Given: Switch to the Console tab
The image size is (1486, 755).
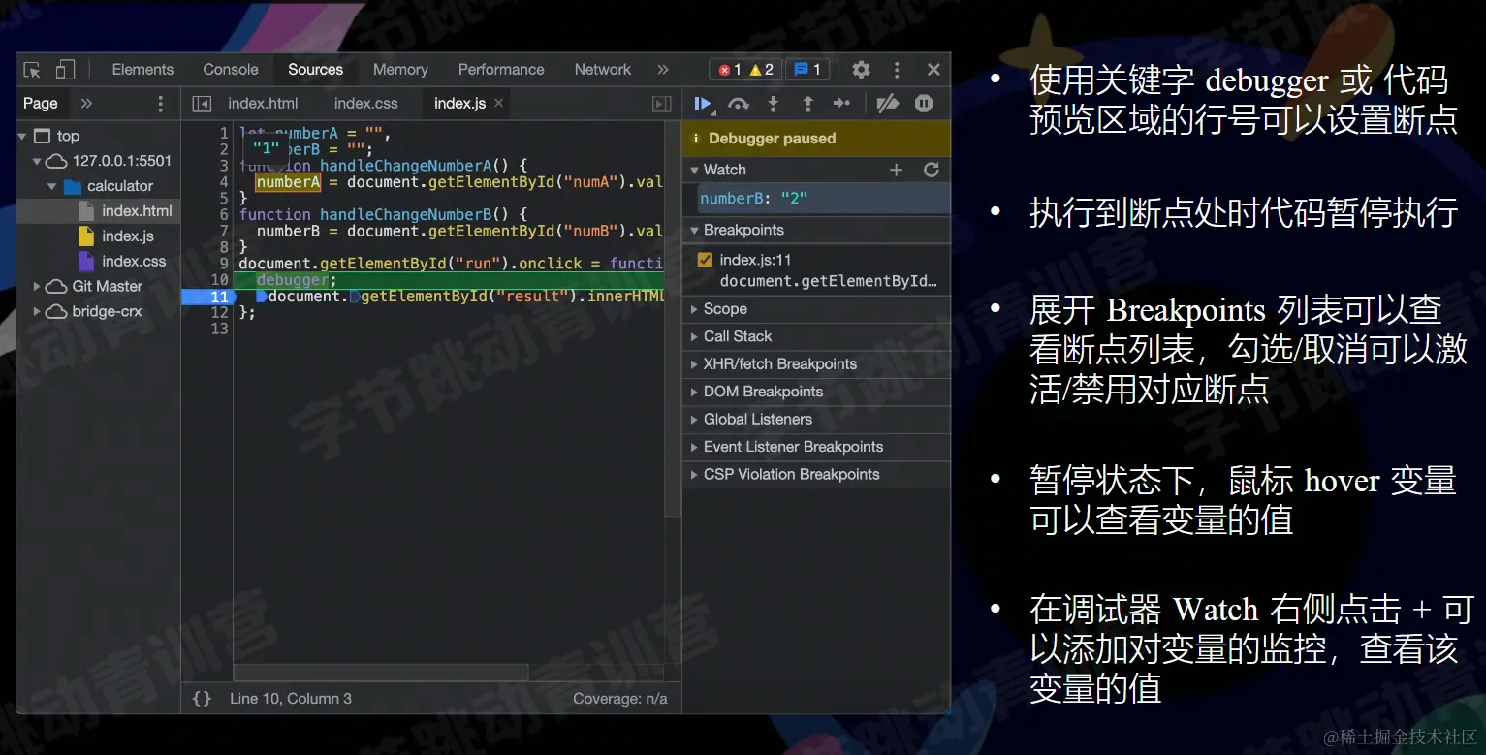Looking at the screenshot, I should [231, 70].
